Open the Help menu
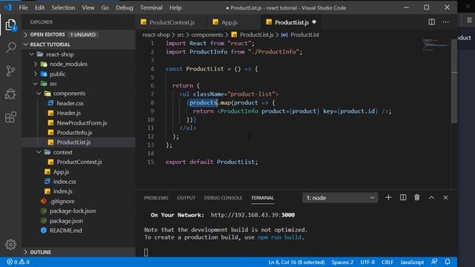Image resolution: width=475 pixels, height=267 pixels. point(175,7)
